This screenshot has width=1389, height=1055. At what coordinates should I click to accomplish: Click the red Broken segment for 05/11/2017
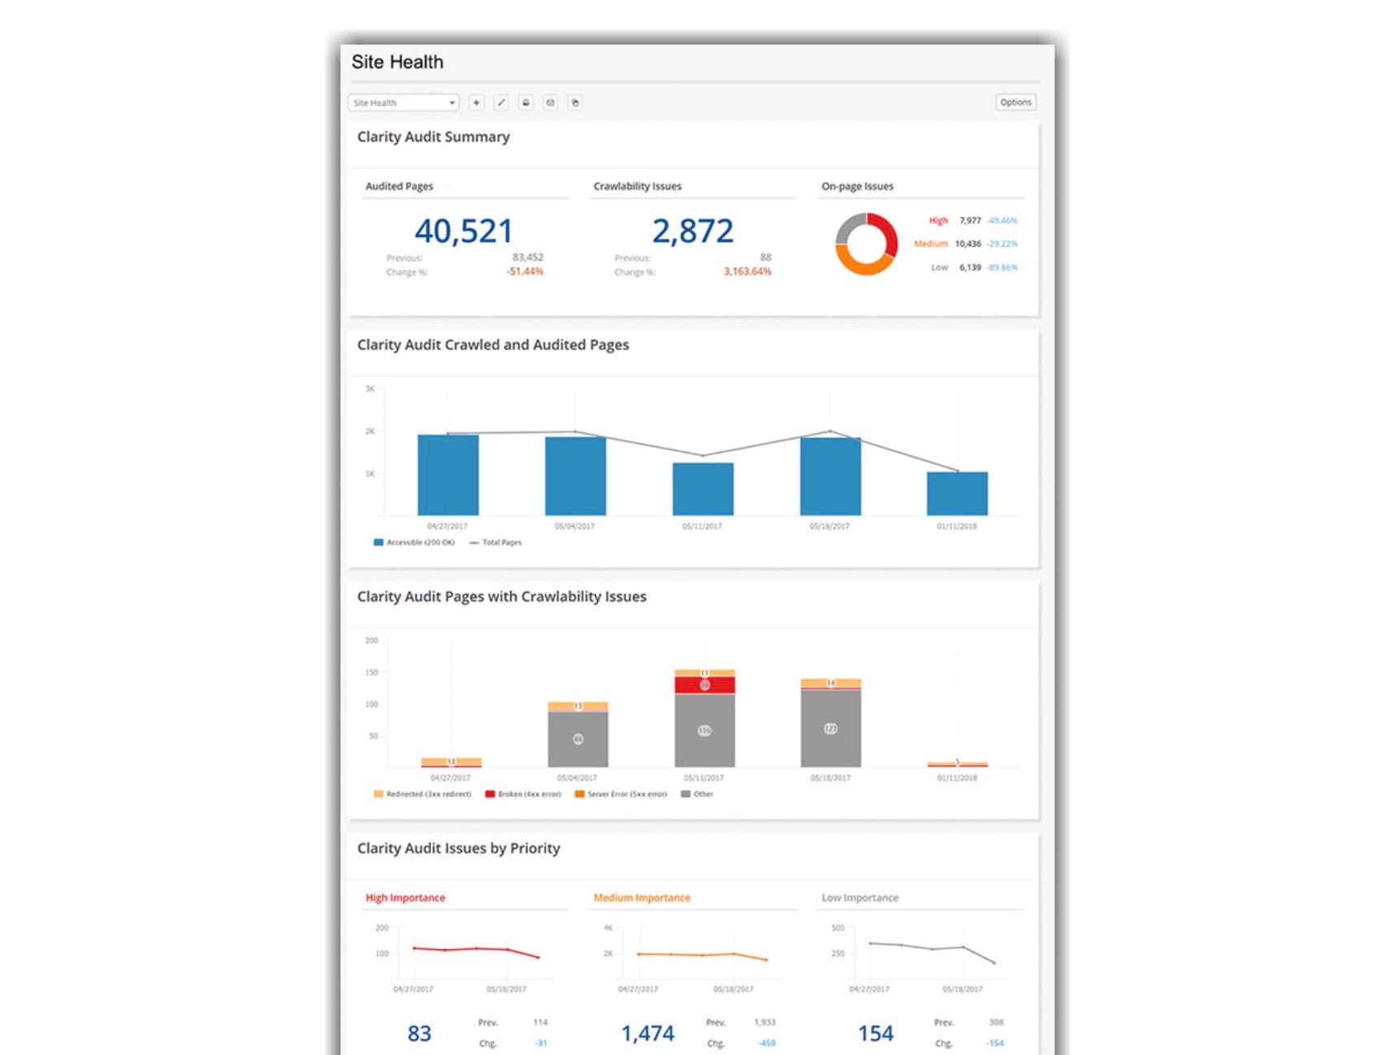tap(705, 685)
